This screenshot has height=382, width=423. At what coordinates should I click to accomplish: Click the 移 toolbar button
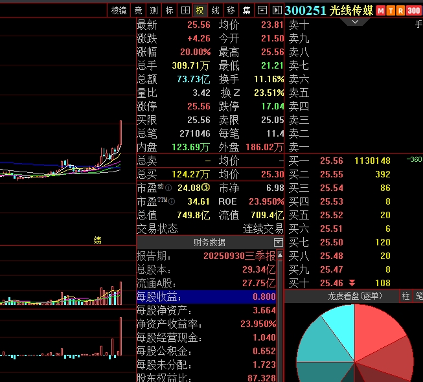pyautogui.click(x=231, y=10)
